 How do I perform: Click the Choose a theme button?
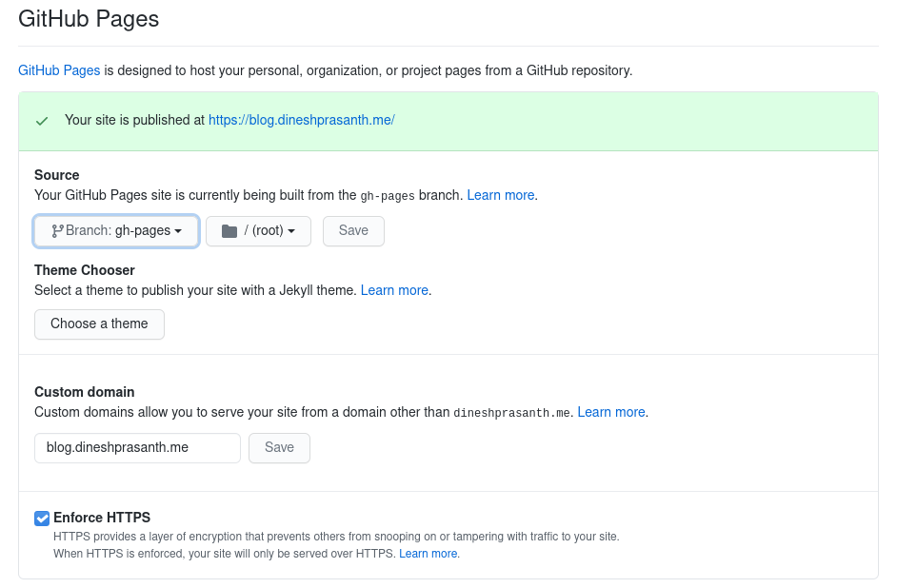tap(99, 323)
